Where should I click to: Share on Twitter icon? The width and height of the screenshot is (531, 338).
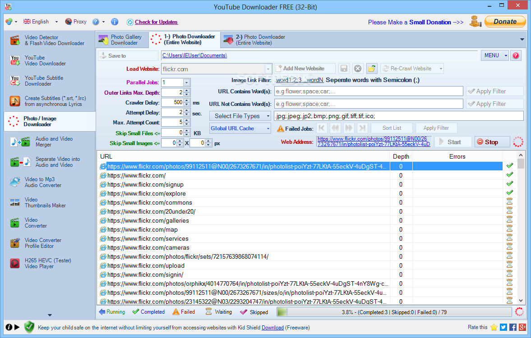pyautogui.click(x=503, y=327)
